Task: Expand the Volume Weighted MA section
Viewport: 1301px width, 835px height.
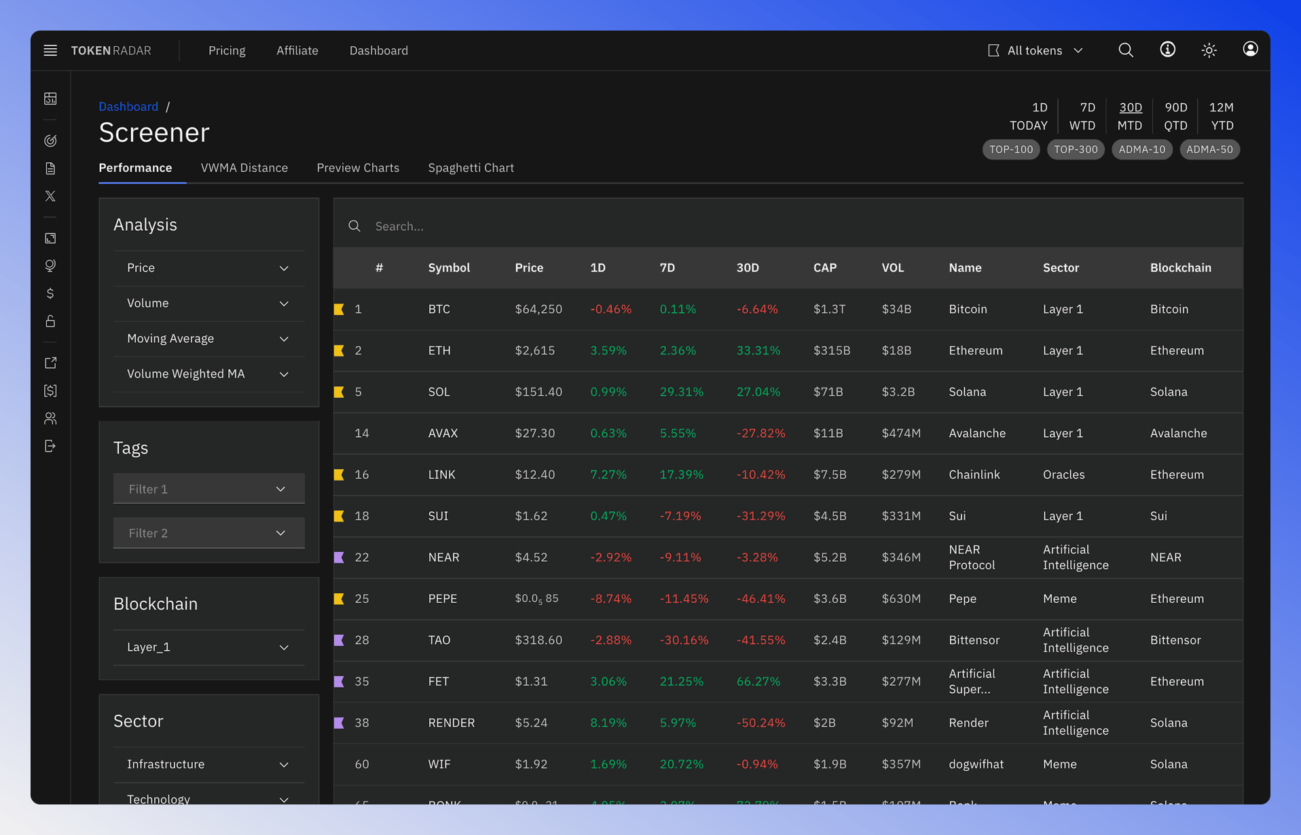Action: (x=208, y=374)
